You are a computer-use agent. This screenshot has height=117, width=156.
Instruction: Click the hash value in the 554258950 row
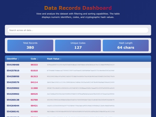[x=81, y=77]
